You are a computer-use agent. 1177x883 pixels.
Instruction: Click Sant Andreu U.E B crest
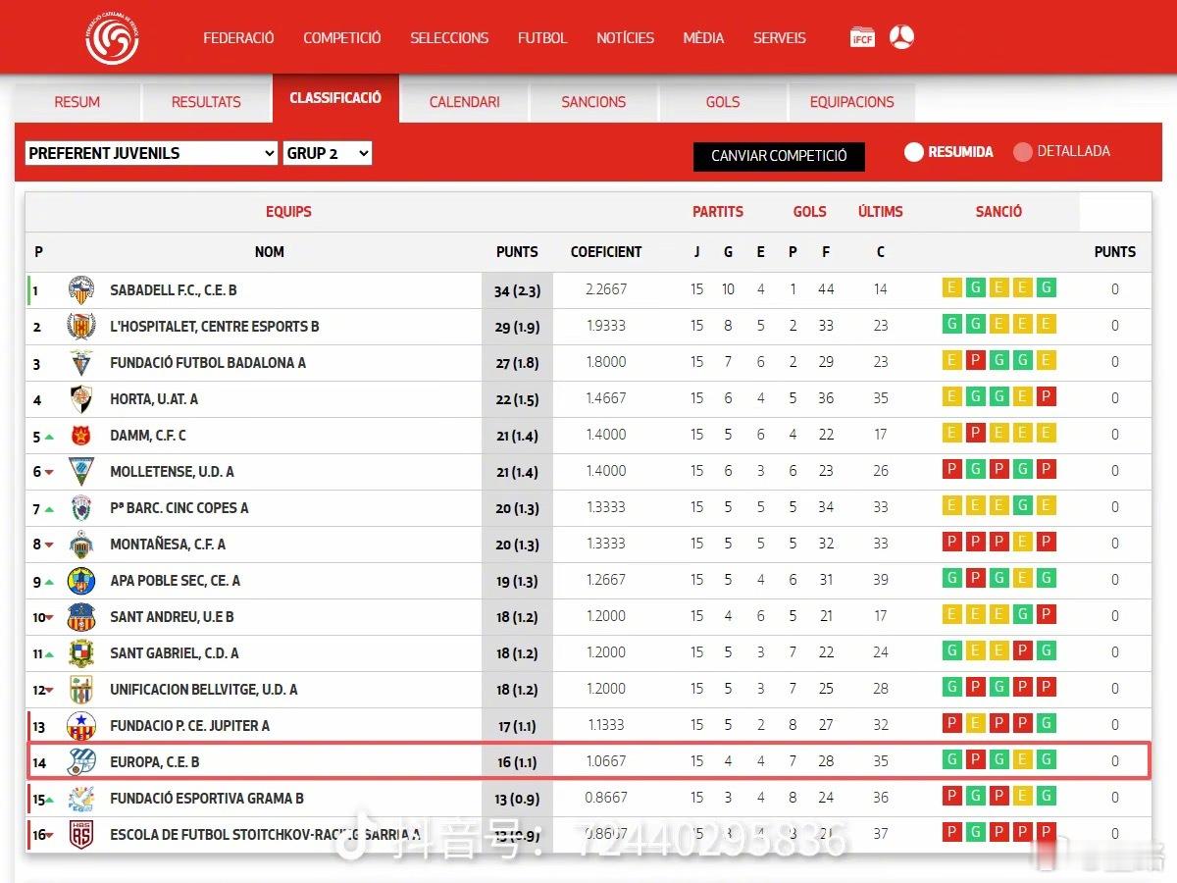[81, 616]
